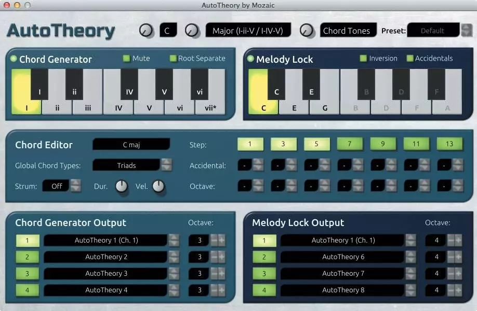Toggle the Accidentals checkbox
The image size is (477, 311).
[x=410, y=59]
